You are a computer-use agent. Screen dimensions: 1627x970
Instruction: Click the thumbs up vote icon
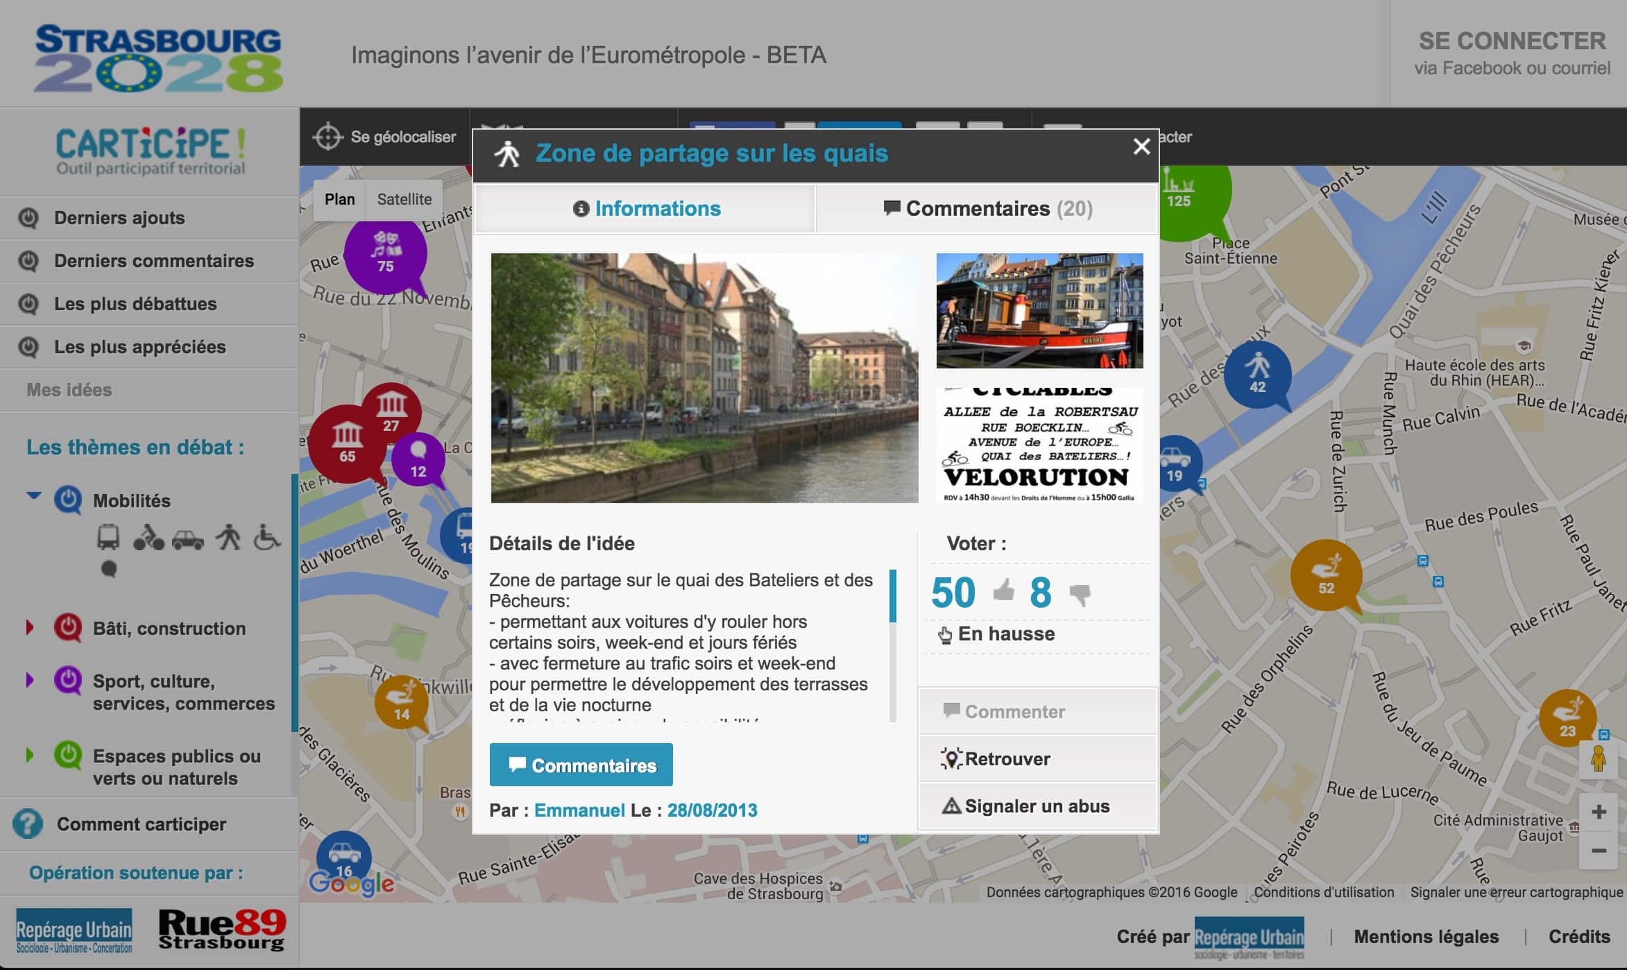pos(1003,591)
